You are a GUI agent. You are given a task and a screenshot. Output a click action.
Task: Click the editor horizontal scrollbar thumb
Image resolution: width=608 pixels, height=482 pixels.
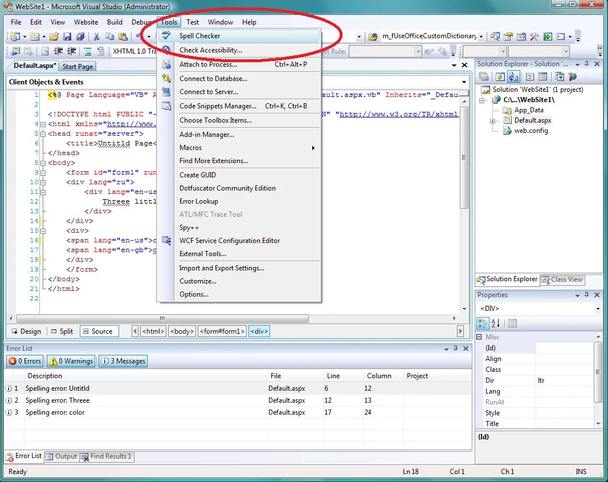[162, 318]
